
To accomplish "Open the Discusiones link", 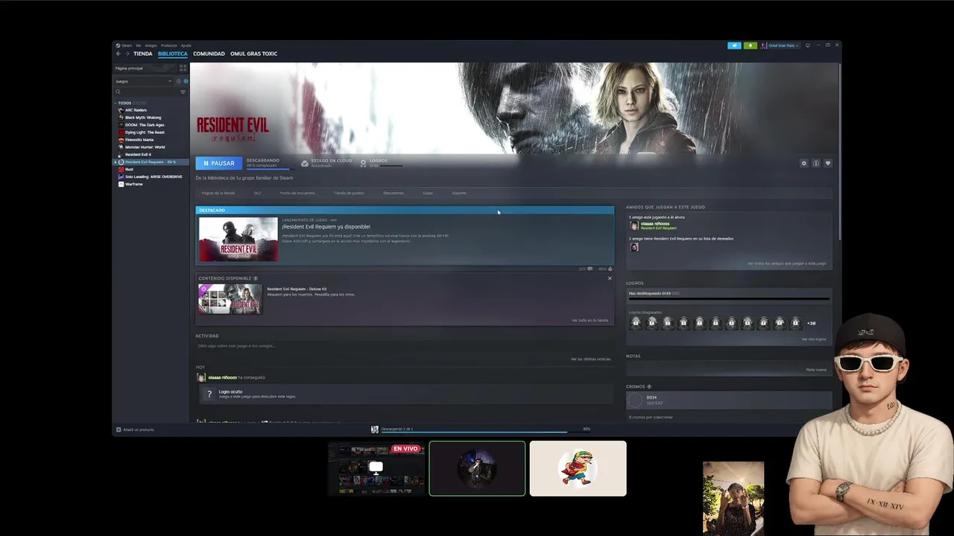I will click(394, 193).
